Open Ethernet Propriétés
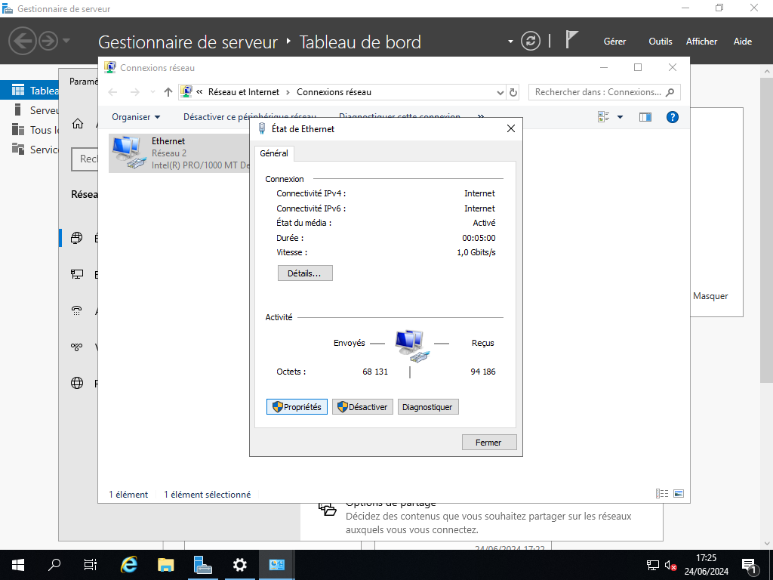This screenshot has width=773, height=580. click(297, 407)
